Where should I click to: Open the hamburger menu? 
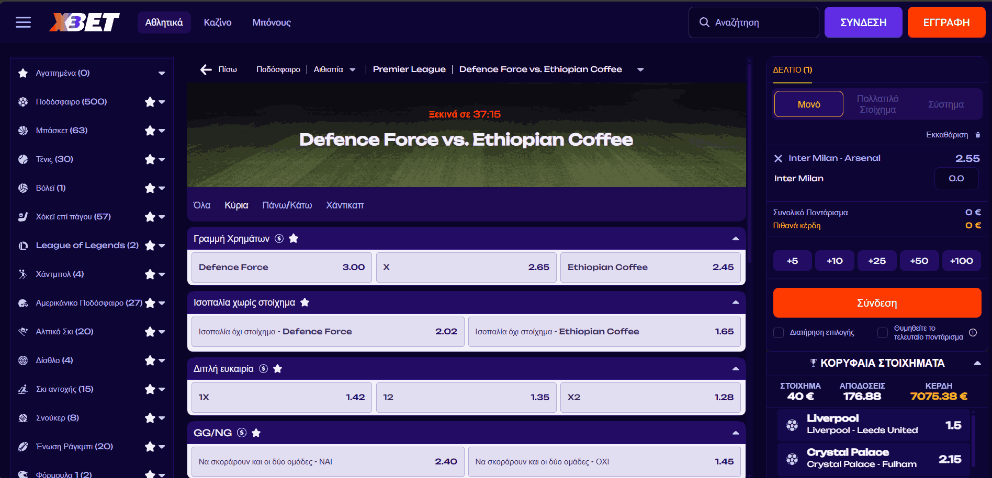point(23,22)
